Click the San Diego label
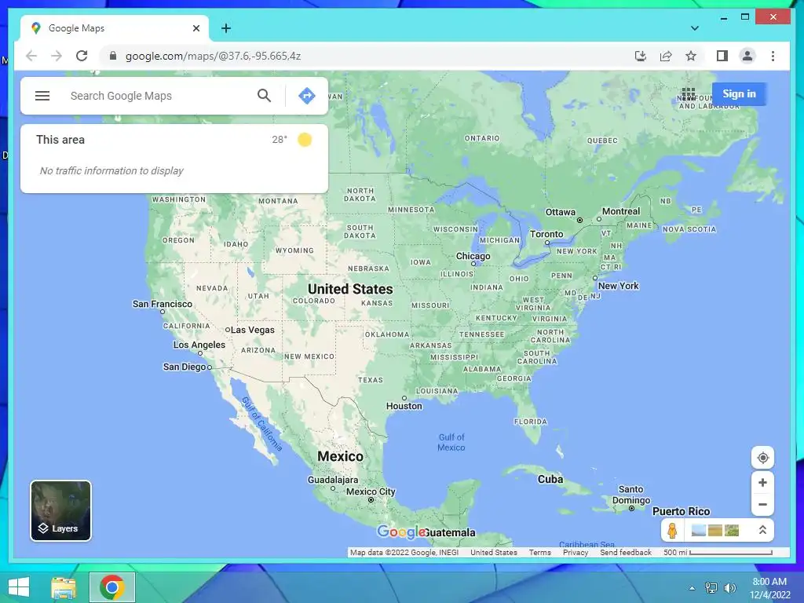Screen dimensions: 804x603 [x=185, y=367]
